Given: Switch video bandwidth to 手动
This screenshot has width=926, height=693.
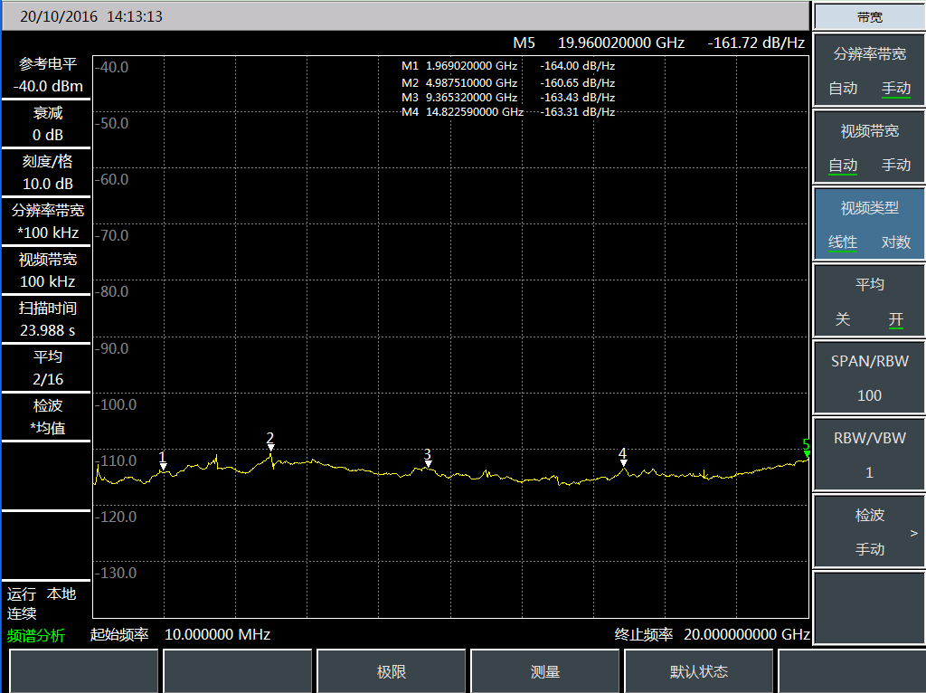Looking at the screenshot, I should 895,166.
